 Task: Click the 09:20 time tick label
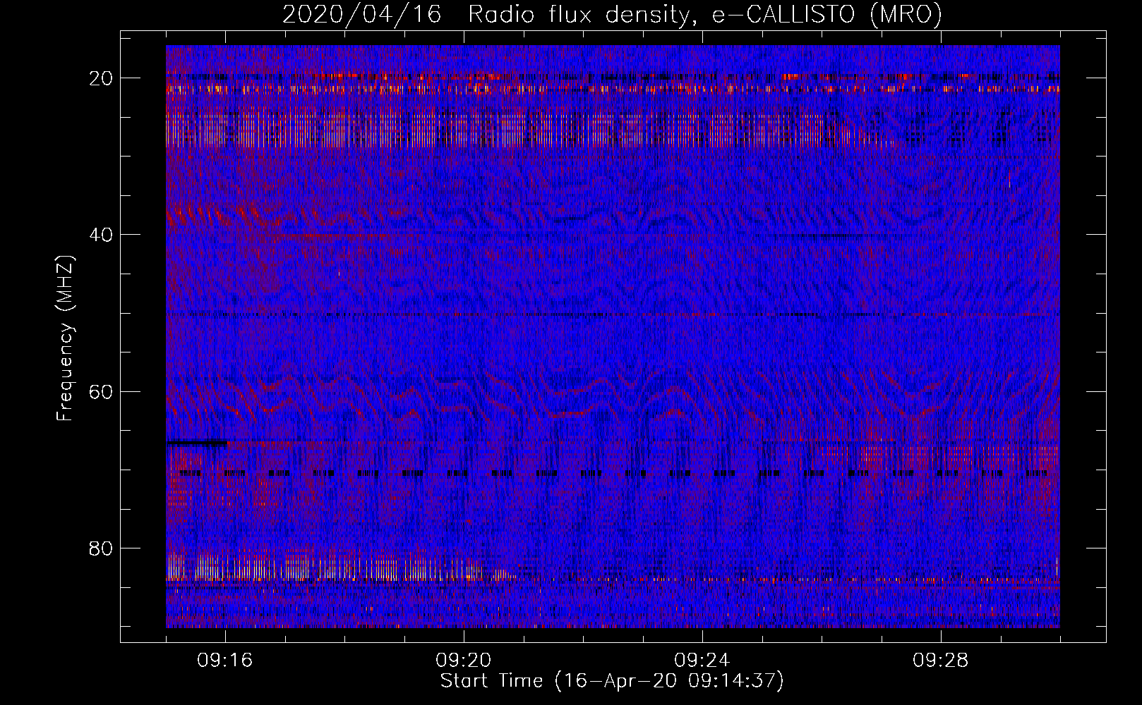coord(464,661)
